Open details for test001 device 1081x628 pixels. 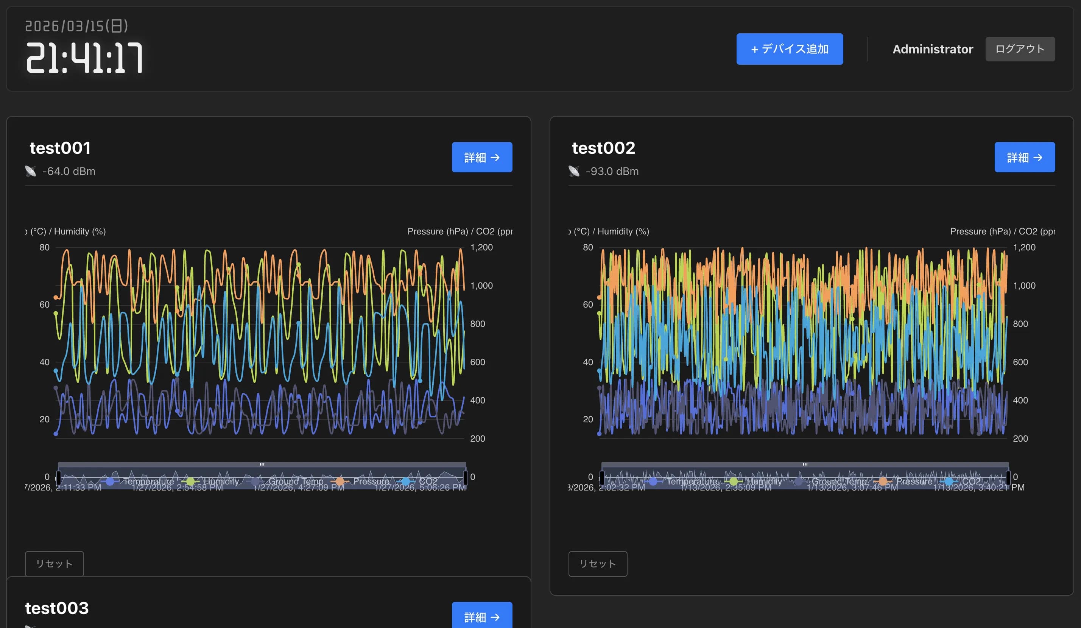482,157
